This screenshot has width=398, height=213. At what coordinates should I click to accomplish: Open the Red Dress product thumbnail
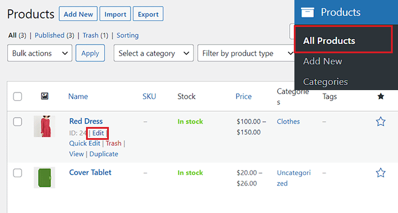click(x=44, y=126)
